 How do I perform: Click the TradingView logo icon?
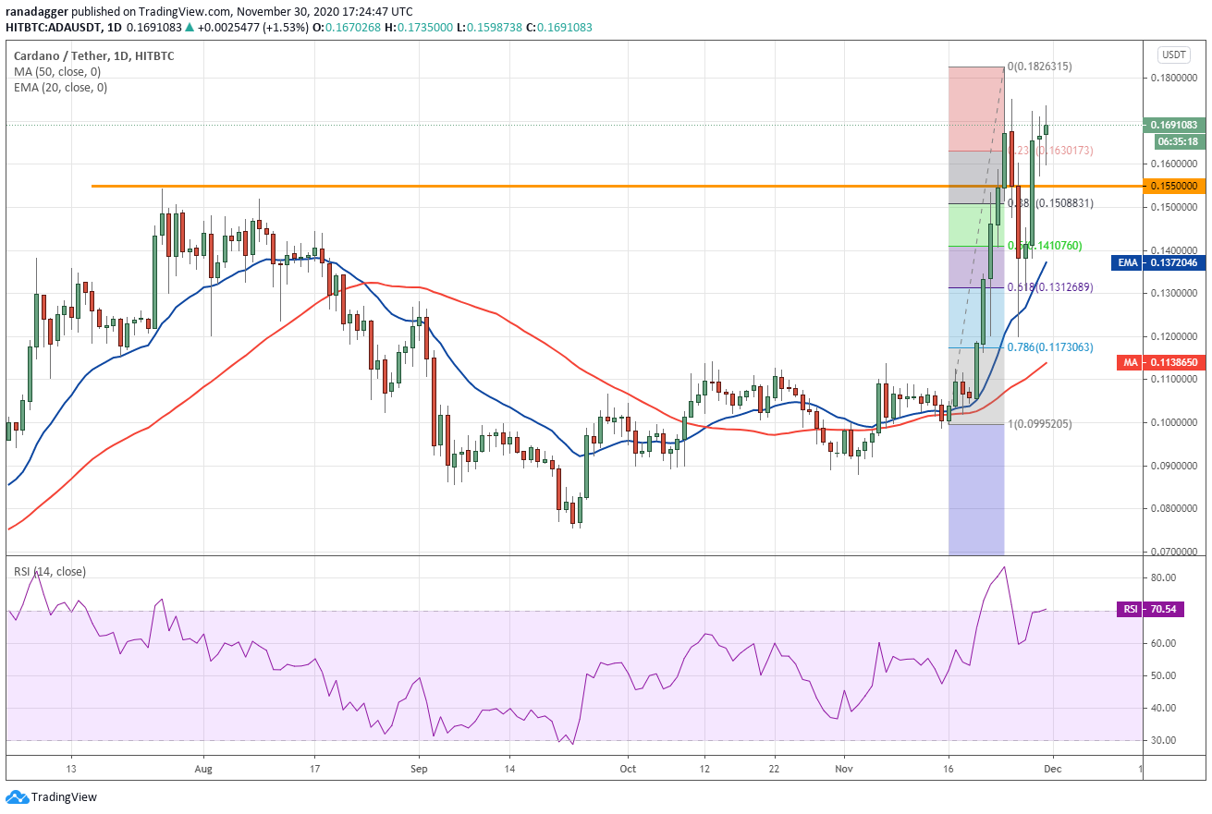point(17,797)
